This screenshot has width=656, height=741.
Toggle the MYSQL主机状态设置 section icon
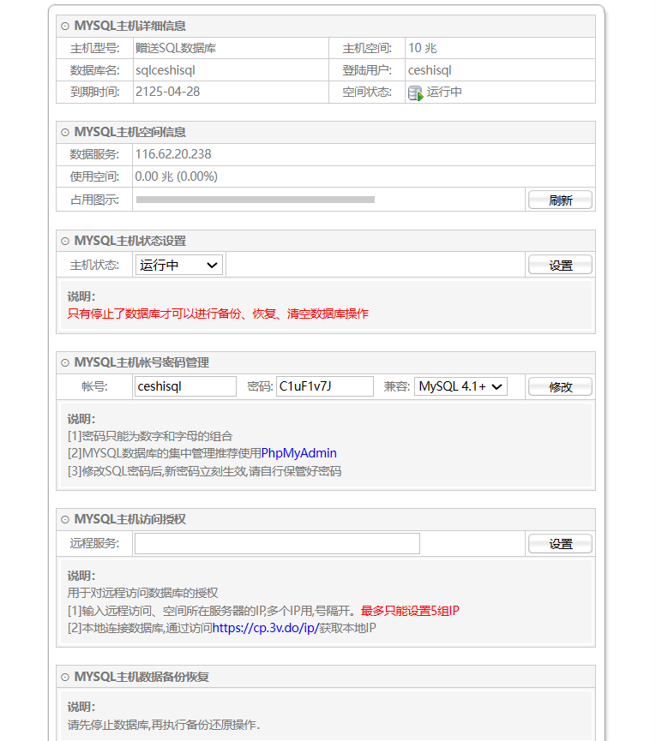(x=65, y=242)
